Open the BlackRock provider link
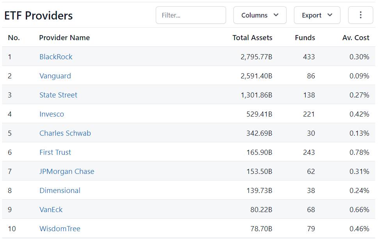Viewport: 381px width, 239px height. tap(56, 57)
